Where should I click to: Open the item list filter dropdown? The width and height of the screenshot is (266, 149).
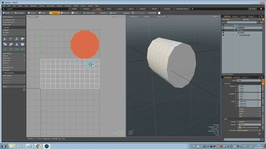[232, 19]
